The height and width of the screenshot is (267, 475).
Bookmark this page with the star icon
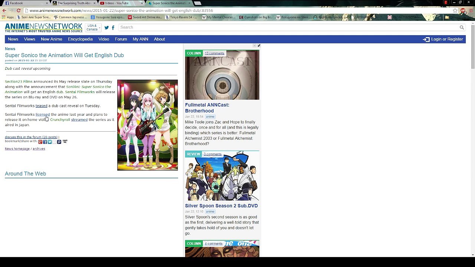click(x=455, y=10)
